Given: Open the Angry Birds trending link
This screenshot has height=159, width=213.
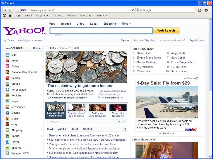Looking at the screenshot, I should coord(178,53).
